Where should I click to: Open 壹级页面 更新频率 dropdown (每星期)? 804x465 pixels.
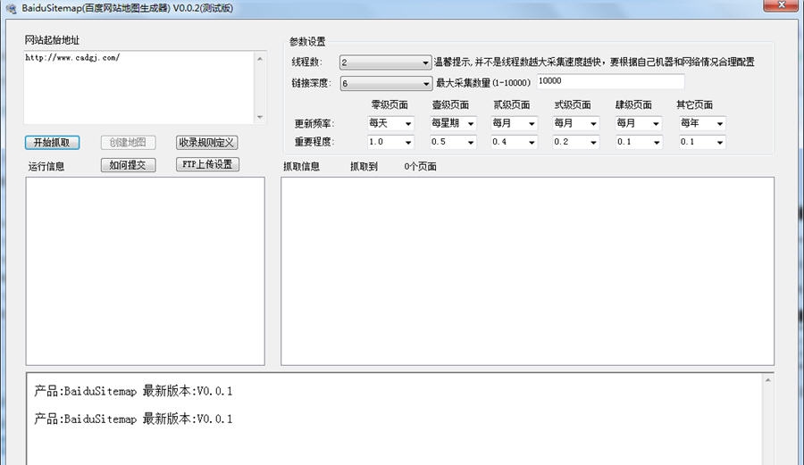(453, 123)
